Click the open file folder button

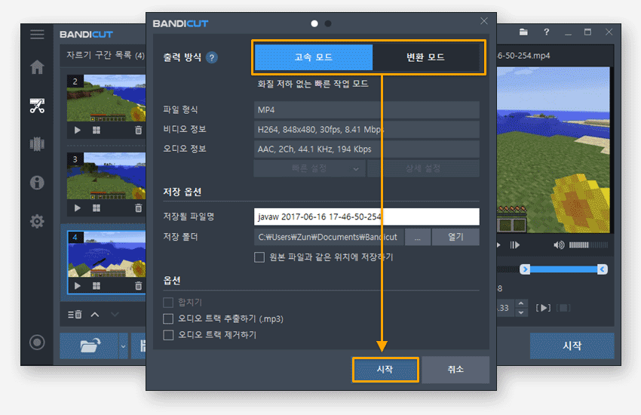pos(90,346)
